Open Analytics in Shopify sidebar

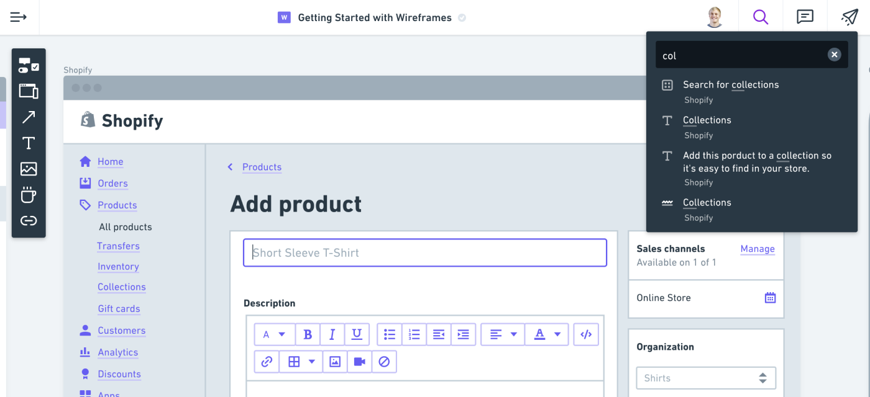click(x=117, y=352)
